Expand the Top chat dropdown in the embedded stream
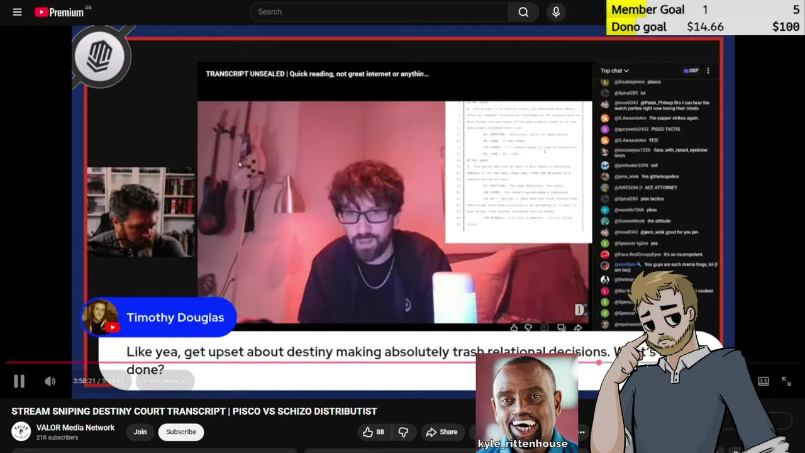The image size is (805, 453). 614,70
